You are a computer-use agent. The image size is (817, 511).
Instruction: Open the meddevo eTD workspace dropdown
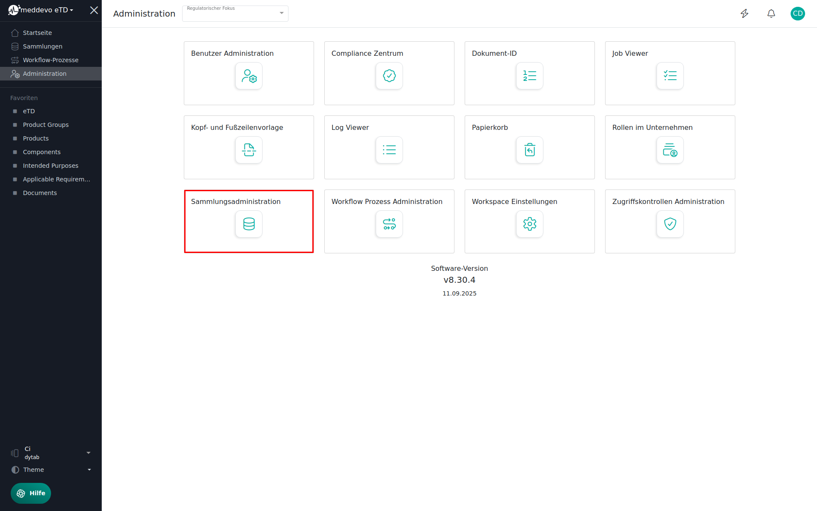[47, 10]
